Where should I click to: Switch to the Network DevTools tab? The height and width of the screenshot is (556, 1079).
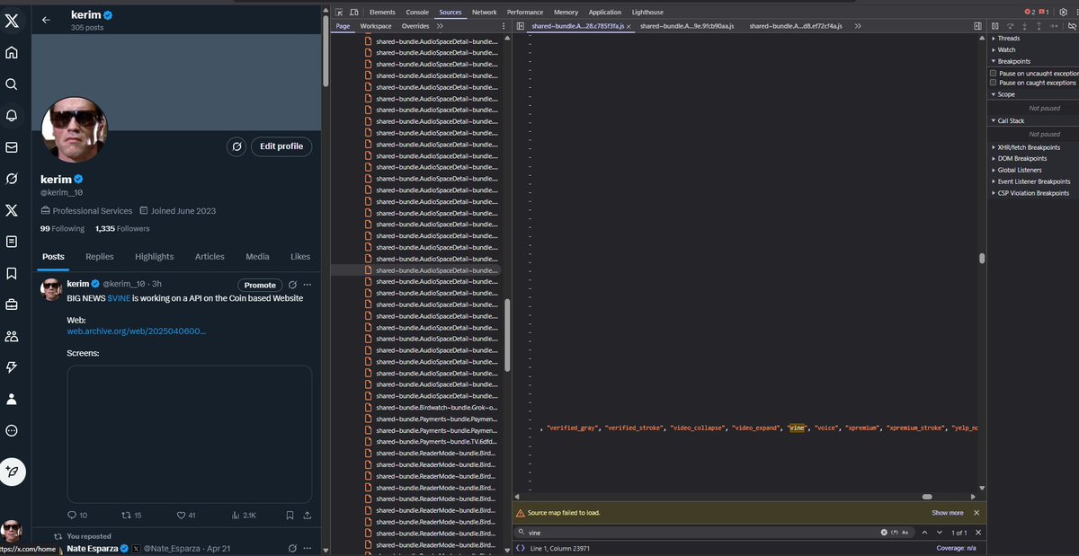[x=484, y=13]
